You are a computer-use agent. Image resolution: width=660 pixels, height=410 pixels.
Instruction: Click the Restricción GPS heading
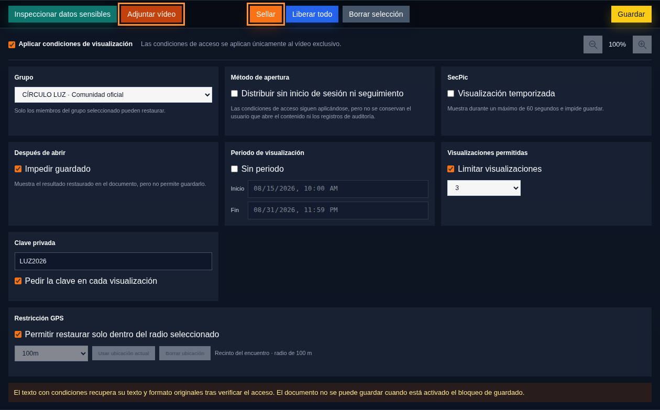(x=39, y=318)
